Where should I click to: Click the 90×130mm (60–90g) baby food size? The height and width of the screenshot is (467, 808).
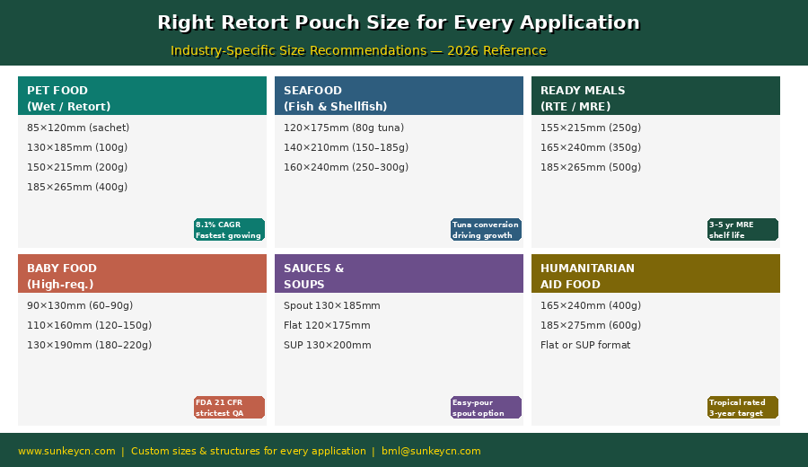pyautogui.click(x=80, y=305)
